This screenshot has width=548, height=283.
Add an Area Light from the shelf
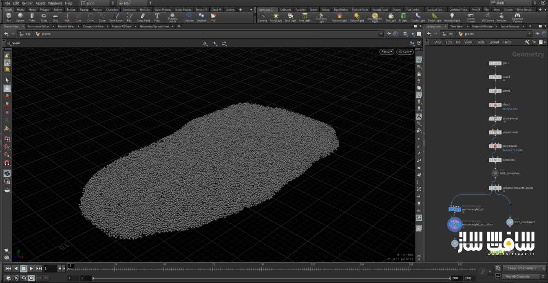click(305, 17)
